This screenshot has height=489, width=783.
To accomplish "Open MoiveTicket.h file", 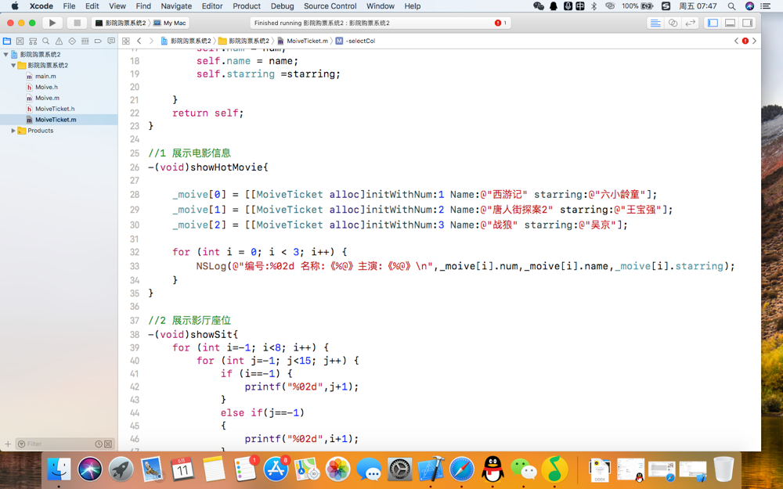I will pos(55,109).
